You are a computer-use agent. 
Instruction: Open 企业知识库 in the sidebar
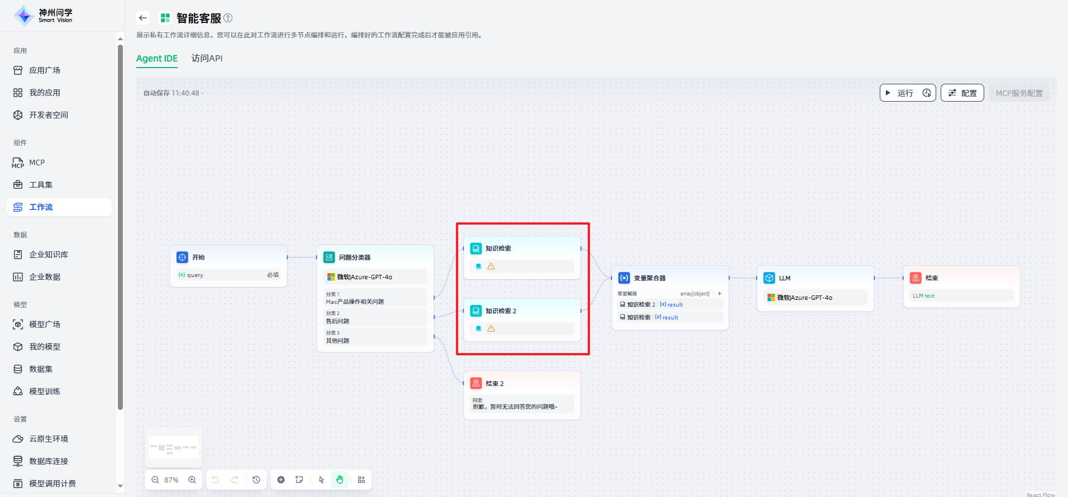tap(49, 255)
